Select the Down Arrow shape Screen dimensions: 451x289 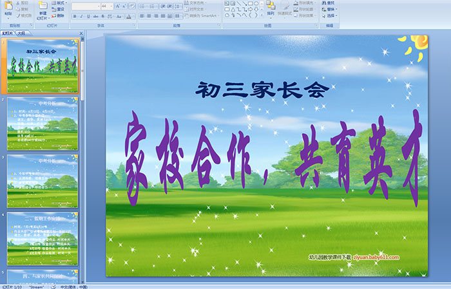click(256, 9)
